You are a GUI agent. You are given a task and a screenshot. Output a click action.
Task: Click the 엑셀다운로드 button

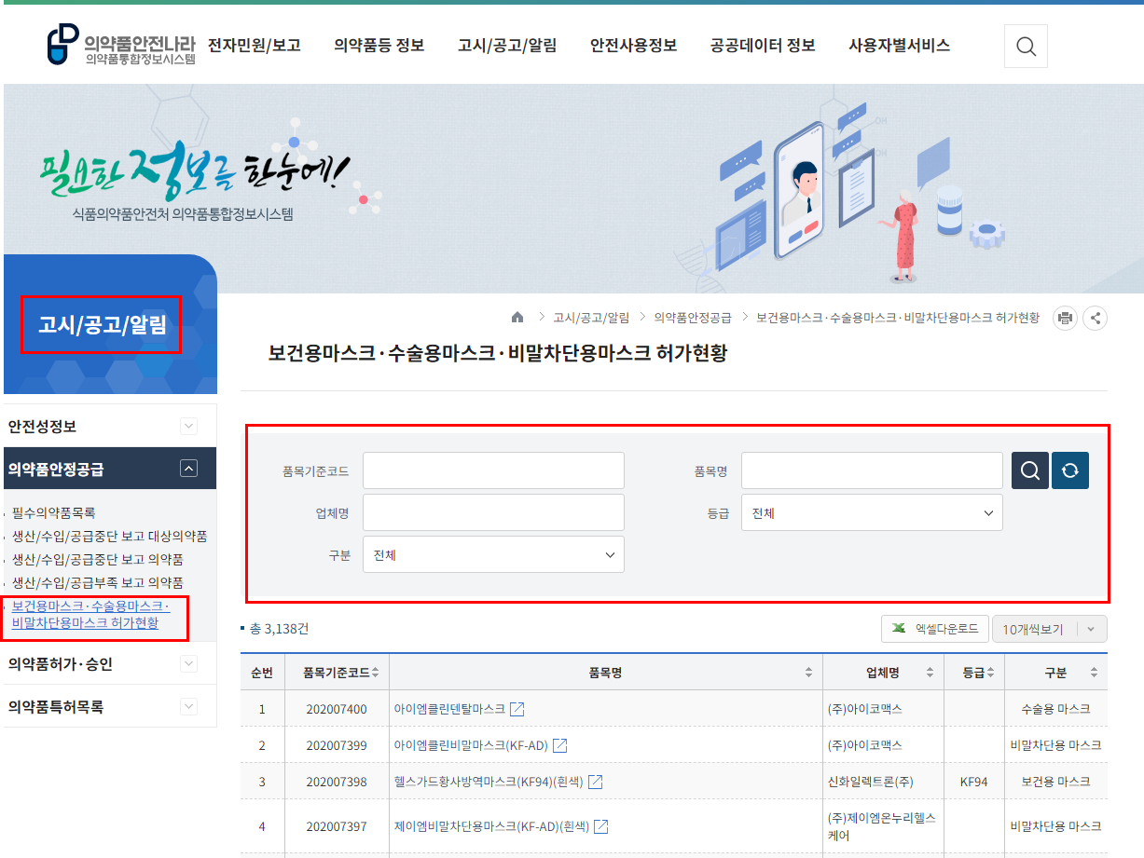tap(935, 629)
